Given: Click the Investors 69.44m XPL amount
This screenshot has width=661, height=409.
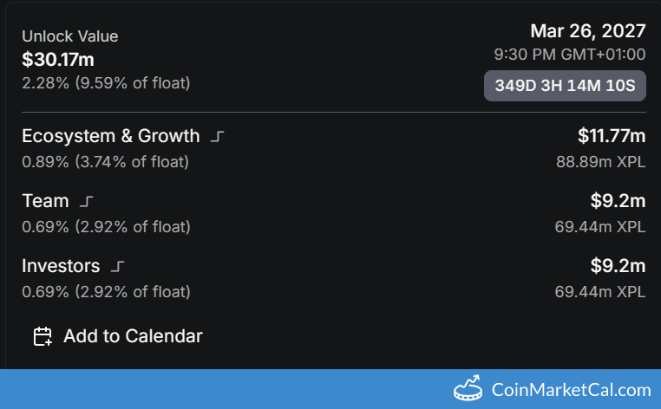Looking at the screenshot, I should point(600,291).
